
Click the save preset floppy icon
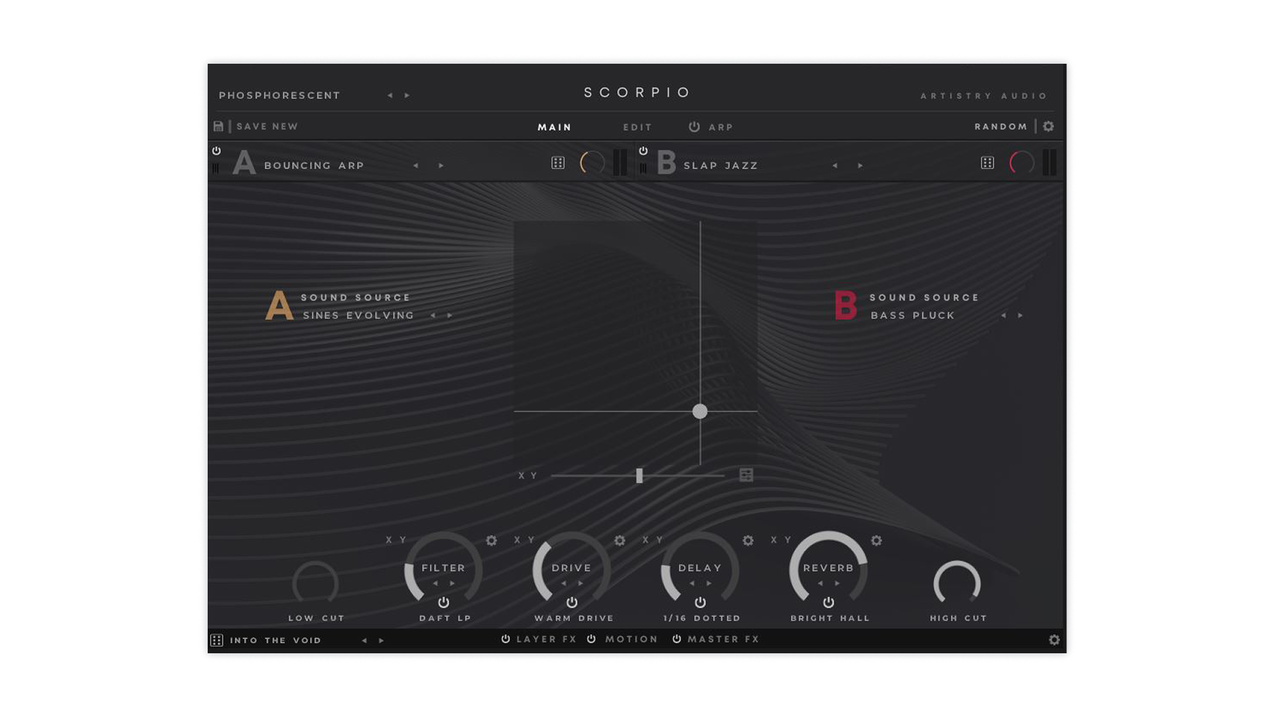pyautogui.click(x=218, y=126)
